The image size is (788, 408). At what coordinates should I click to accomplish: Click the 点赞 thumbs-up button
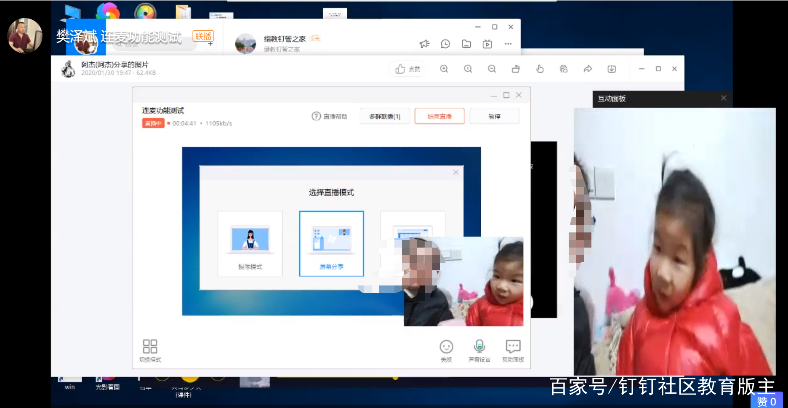[407, 69]
